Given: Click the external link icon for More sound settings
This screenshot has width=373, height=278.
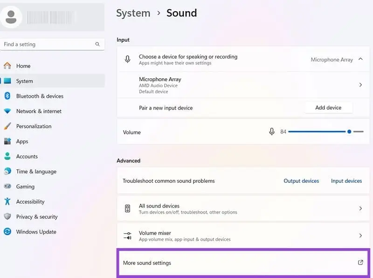Looking at the screenshot, I should pos(360,262).
